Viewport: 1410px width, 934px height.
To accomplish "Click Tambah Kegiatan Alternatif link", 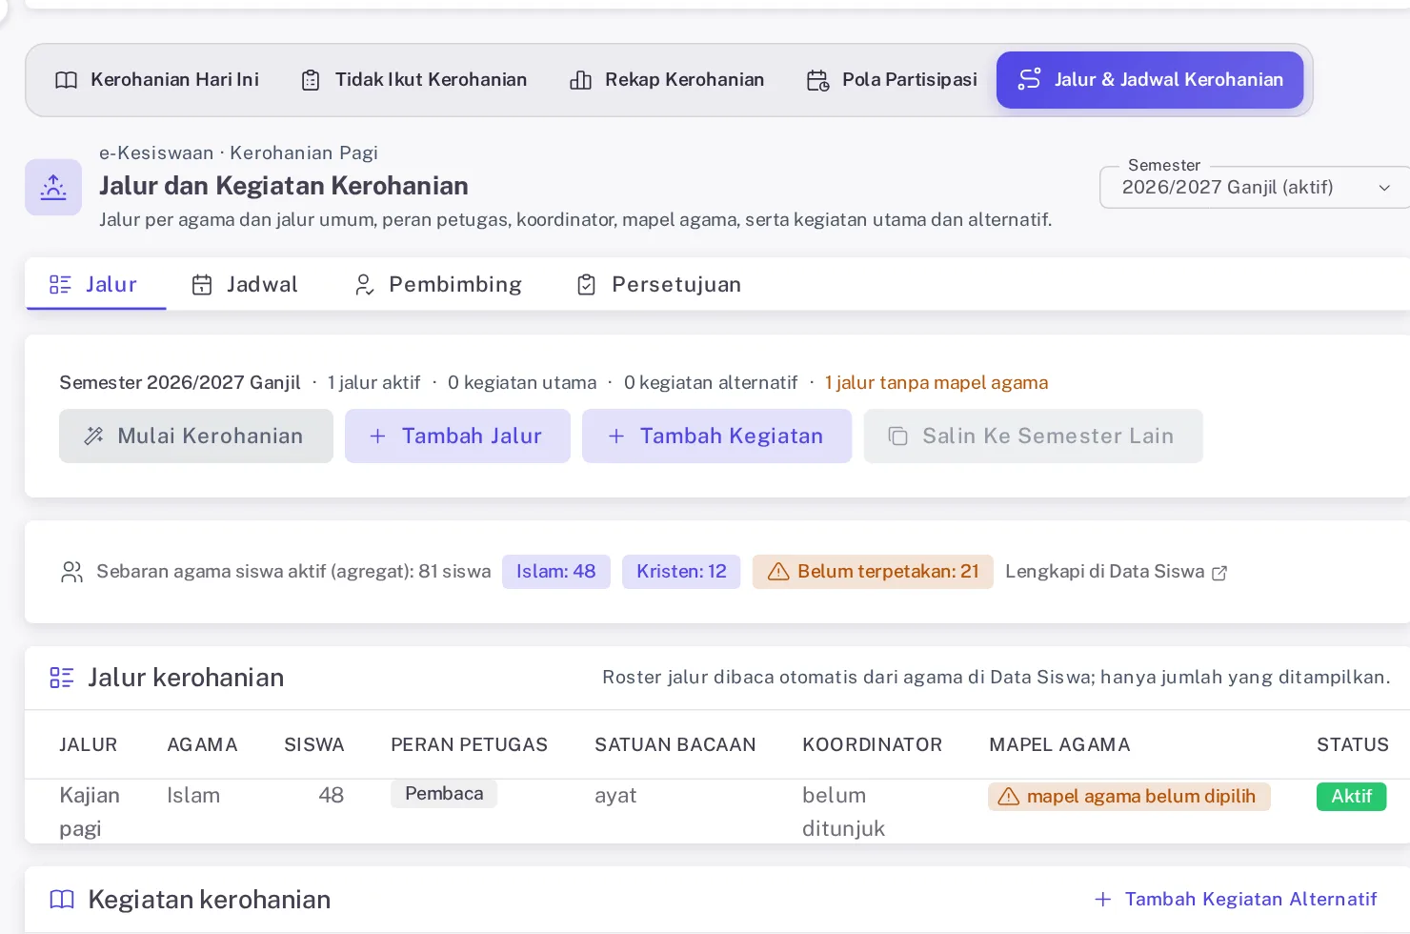I will (x=1236, y=900).
